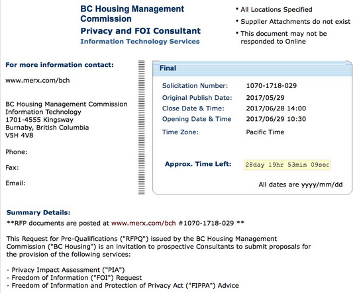Click the Opening Date & Time value

coord(276,119)
